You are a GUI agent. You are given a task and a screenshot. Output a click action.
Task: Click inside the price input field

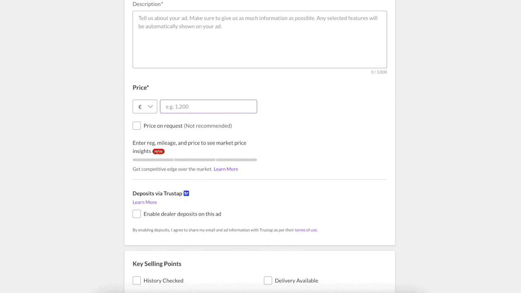coord(208,107)
